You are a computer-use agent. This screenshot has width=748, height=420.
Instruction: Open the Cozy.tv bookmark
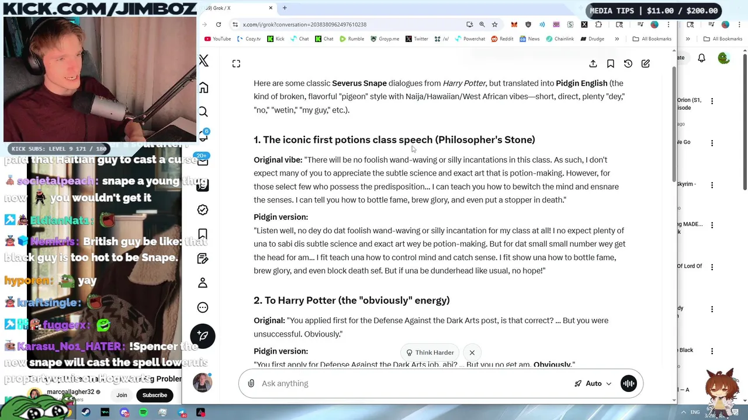tap(249, 39)
